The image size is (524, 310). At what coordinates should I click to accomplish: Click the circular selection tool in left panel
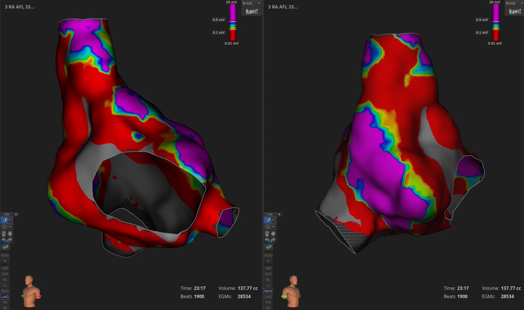coord(5,227)
